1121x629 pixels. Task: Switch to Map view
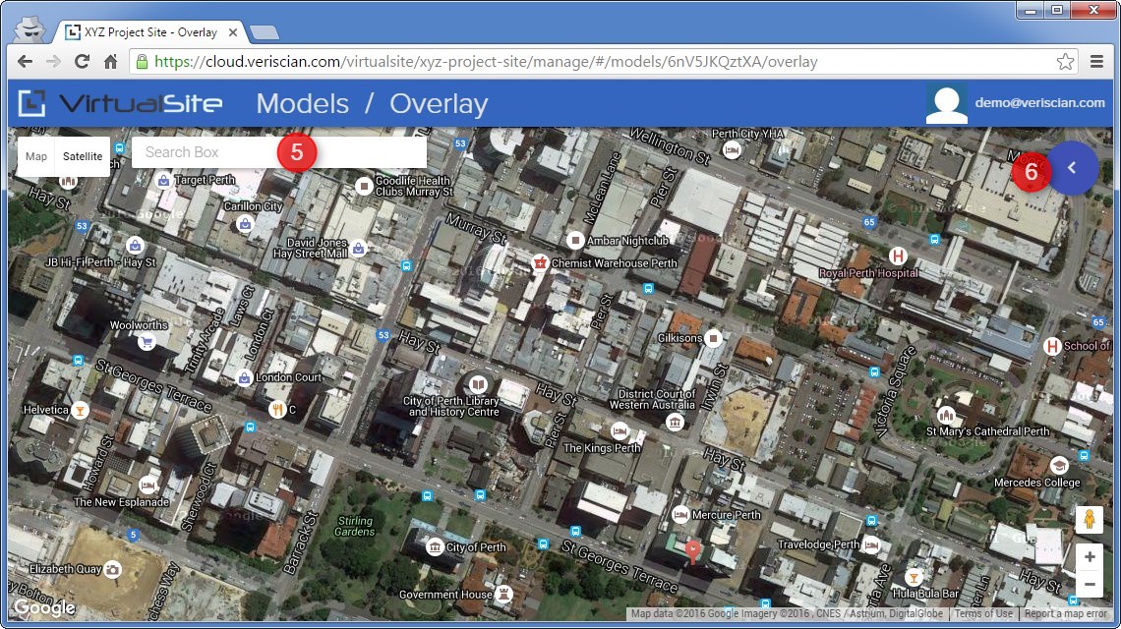point(36,156)
